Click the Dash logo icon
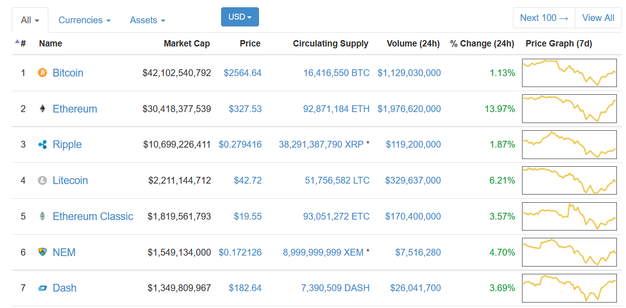This screenshot has height=308, width=626. pyautogui.click(x=42, y=288)
